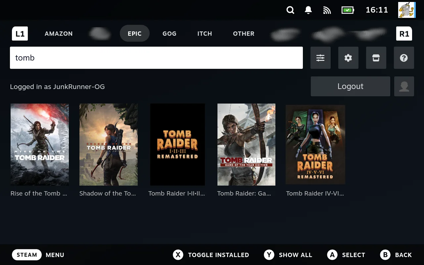Click the SHOW ALL label
This screenshot has width=424, height=265.
pos(296,255)
